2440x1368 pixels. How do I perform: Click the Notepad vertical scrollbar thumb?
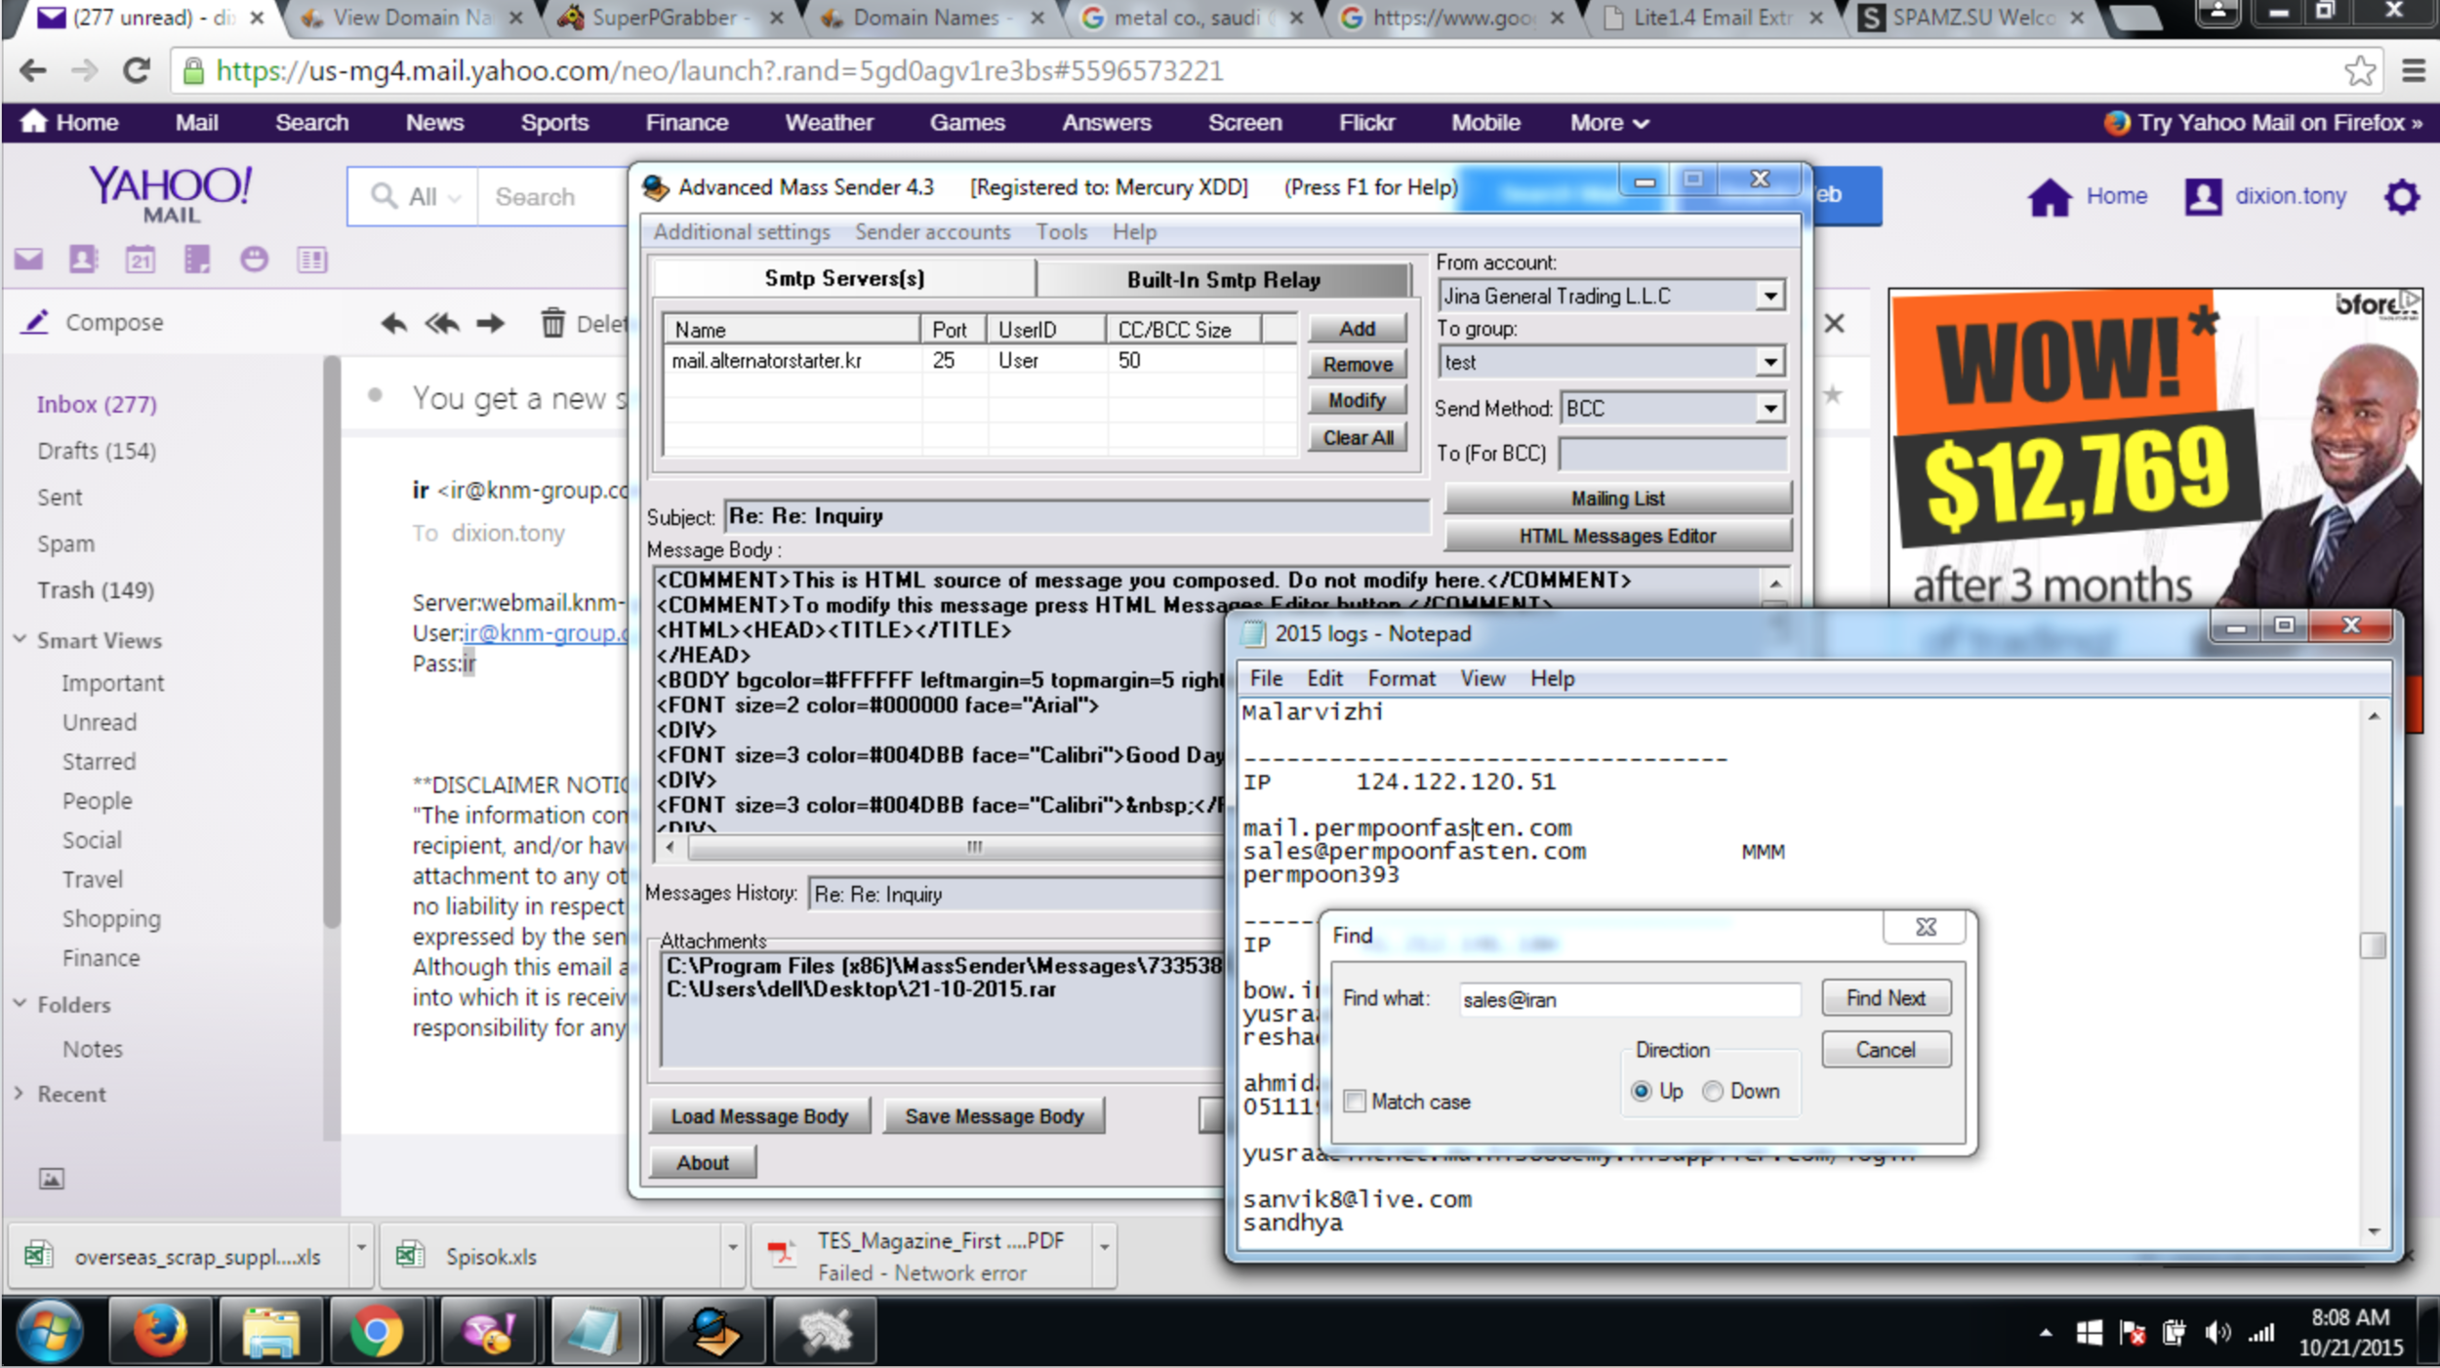2373,945
